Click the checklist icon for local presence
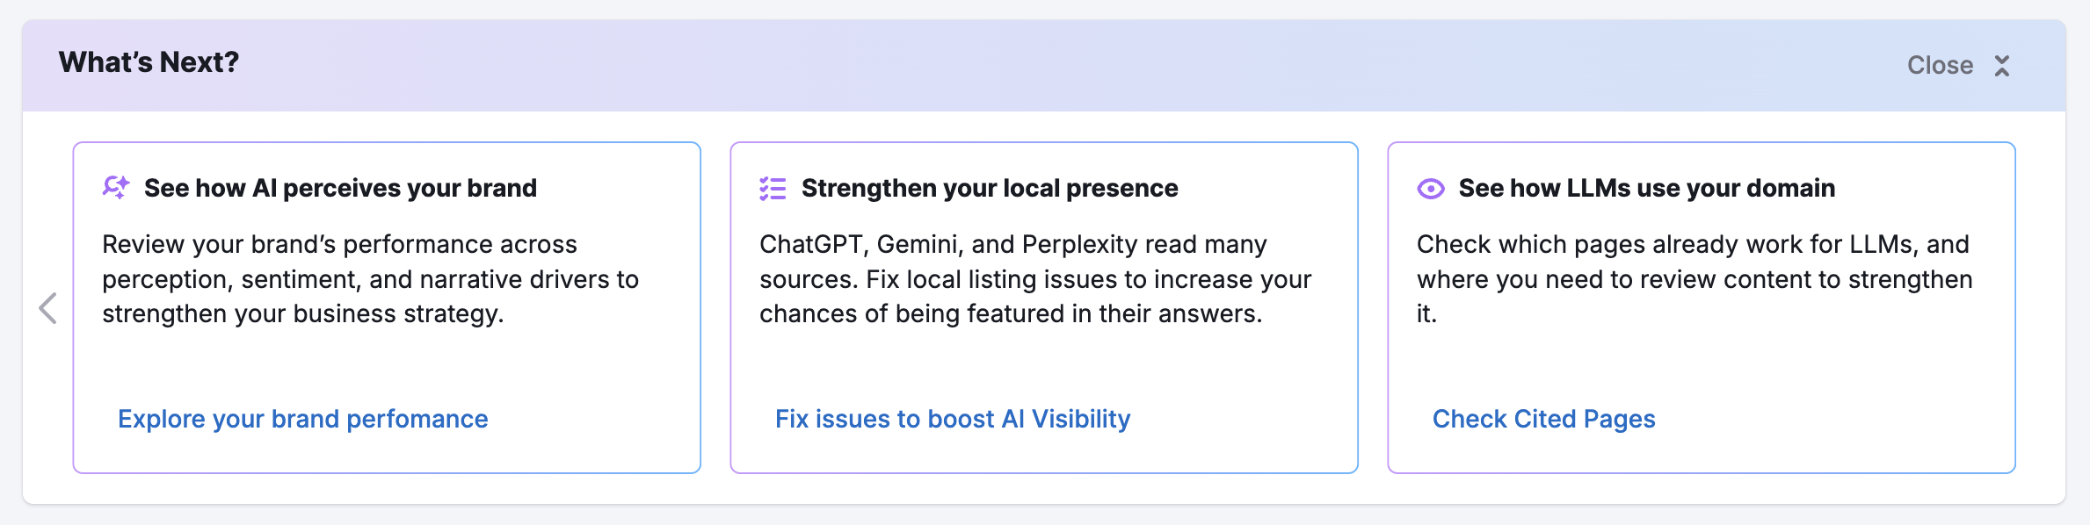 point(773,189)
